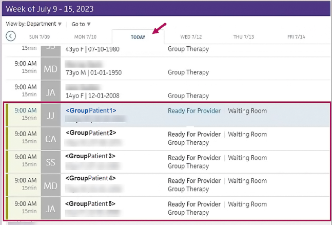Open the GroupPatient3 patient name
332x225 pixels.
[x=90, y=156]
